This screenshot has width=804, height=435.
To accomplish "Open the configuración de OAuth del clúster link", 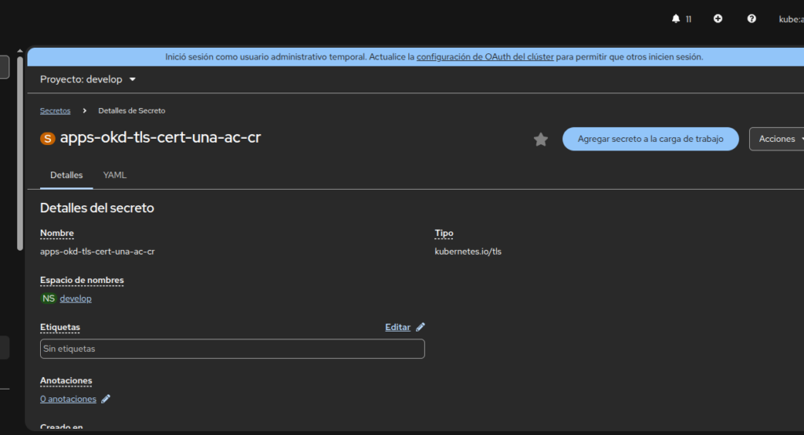I will 484,56.
